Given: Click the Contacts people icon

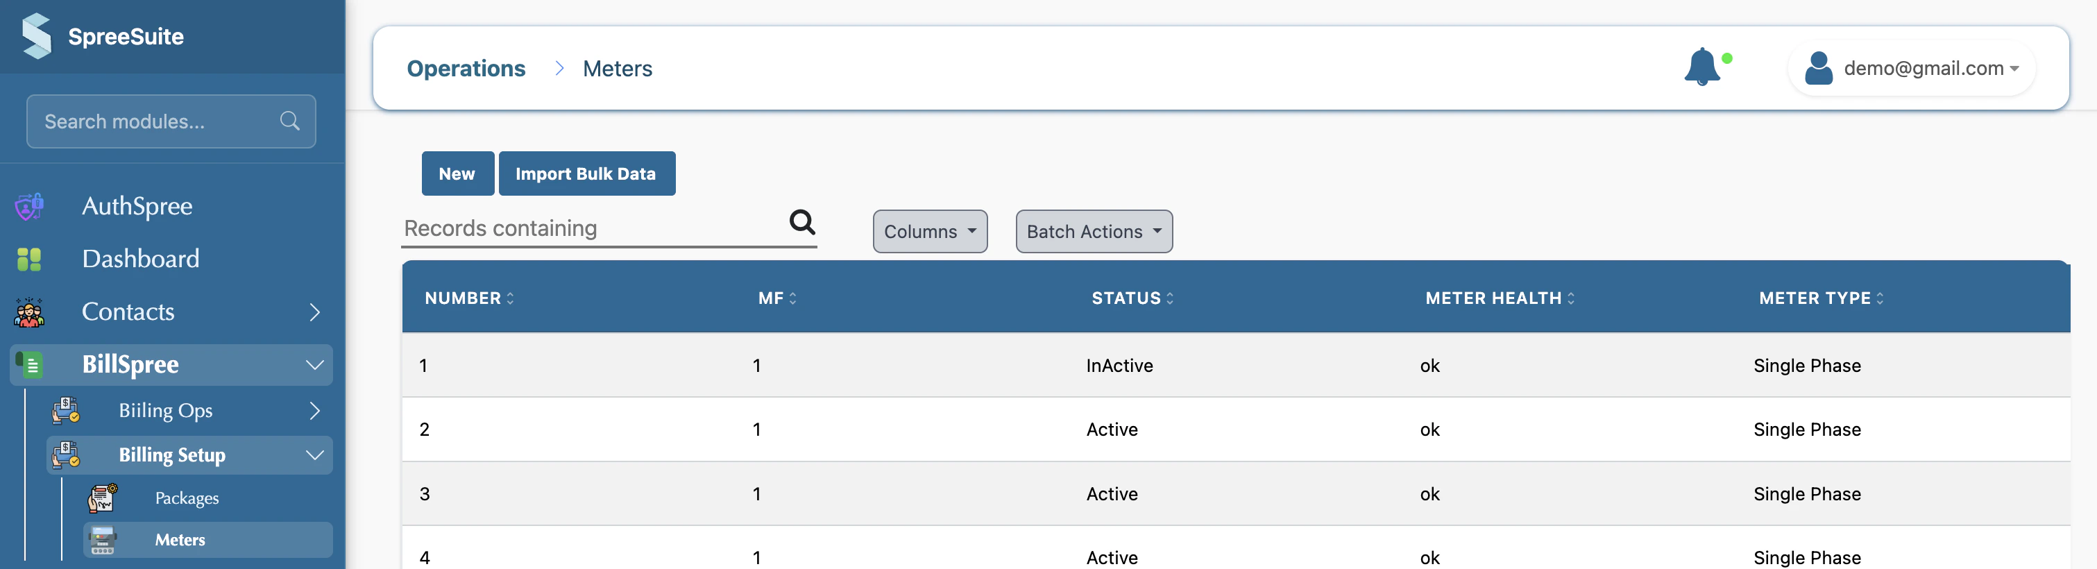Looking at the screenshot, I should pyautogui.click(x=29, y=312).
